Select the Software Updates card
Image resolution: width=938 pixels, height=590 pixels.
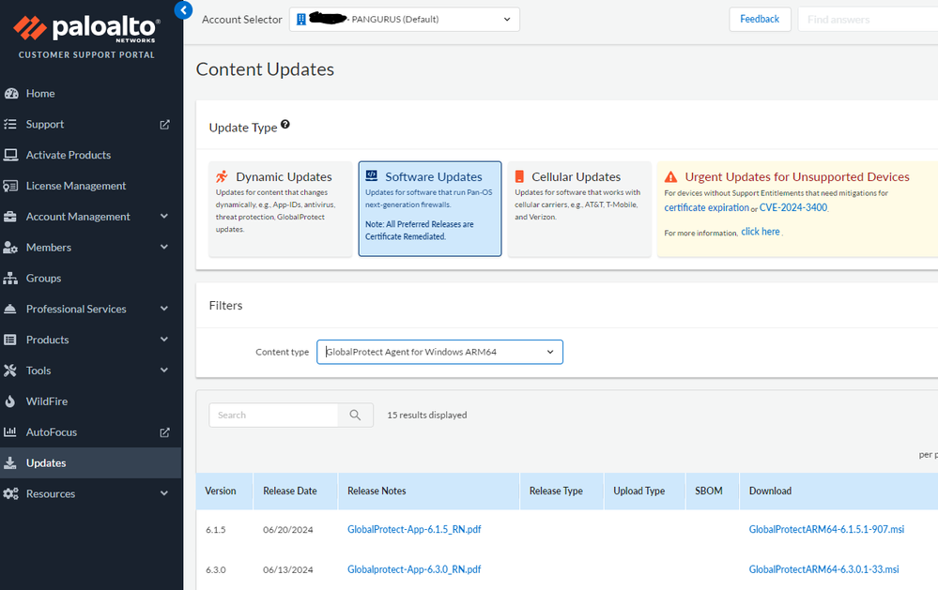coord(430,208)
